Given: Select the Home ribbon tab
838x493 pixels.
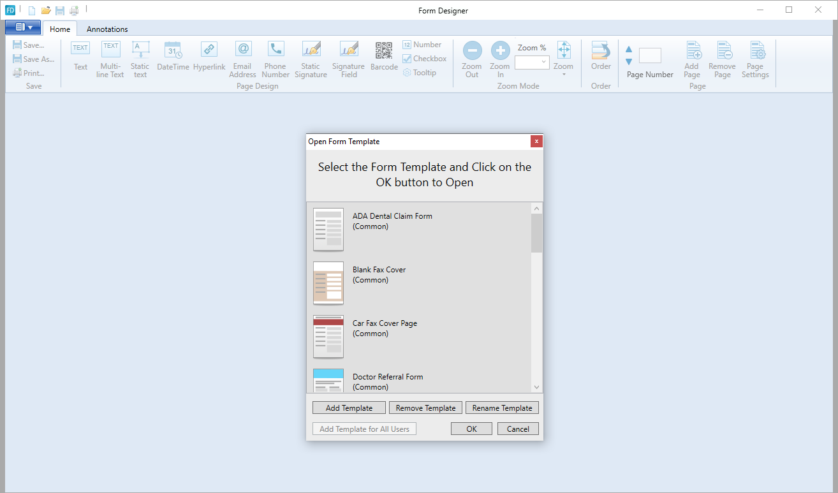Looking at the screenshot, I should (60, 29).
